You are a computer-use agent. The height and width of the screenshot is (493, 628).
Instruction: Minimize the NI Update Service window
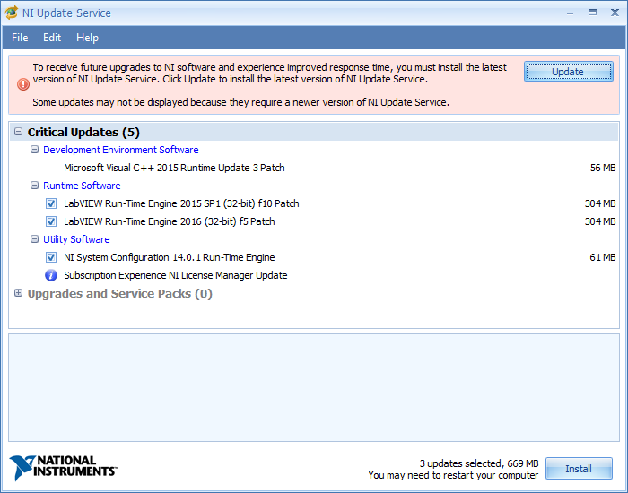tap(570, 13)
